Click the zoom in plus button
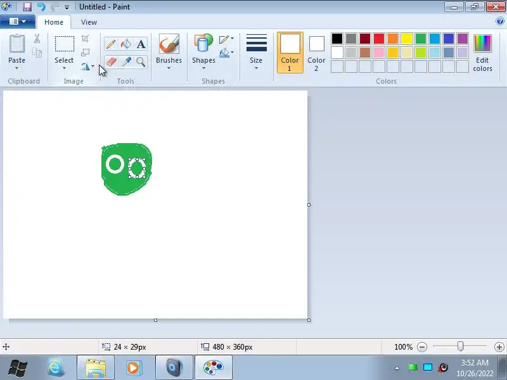Viewport: 507px width, 380px height. (499, 347)
